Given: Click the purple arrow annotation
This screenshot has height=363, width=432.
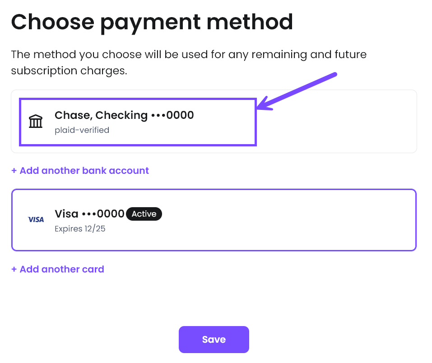Looking at the screenshot, I should click(x=297, y=91).
